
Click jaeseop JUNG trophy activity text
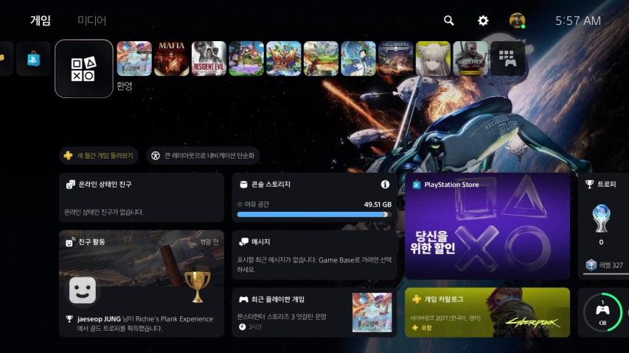pos(145,324)
